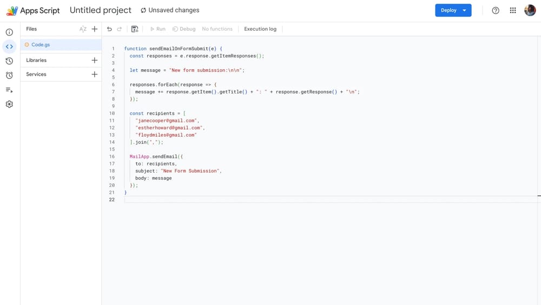Open the Triggers alarm clock icon
541x305 pixels.
pos(9,75)
